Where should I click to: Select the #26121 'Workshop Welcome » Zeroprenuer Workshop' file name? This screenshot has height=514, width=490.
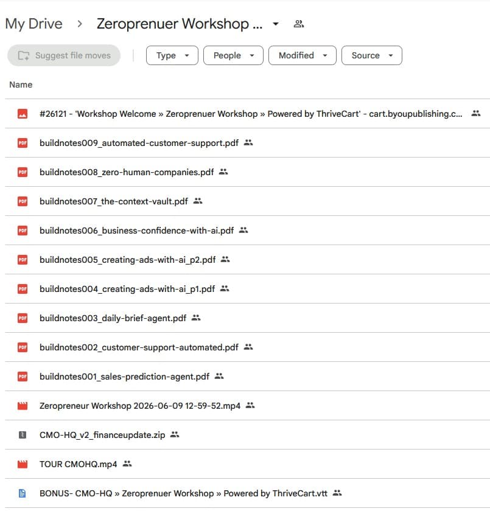click(x=251, y=114)
